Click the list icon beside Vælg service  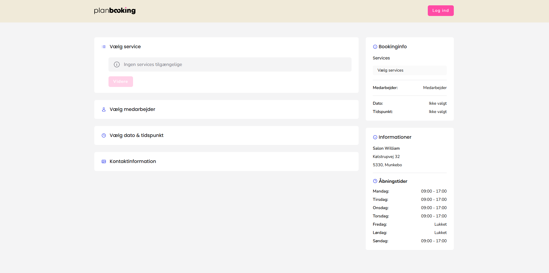tap(104, 47)
